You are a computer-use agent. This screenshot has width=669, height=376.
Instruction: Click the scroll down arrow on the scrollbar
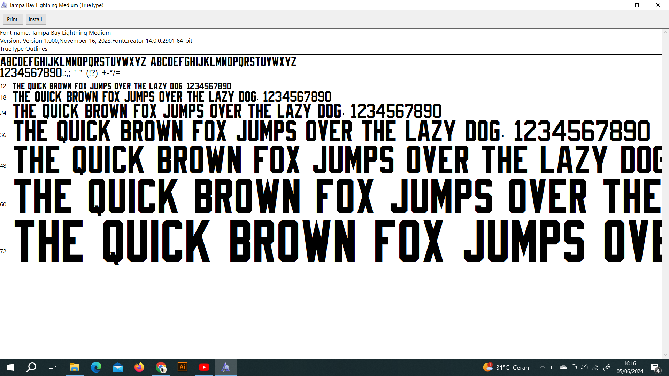(x=665, y=355)
